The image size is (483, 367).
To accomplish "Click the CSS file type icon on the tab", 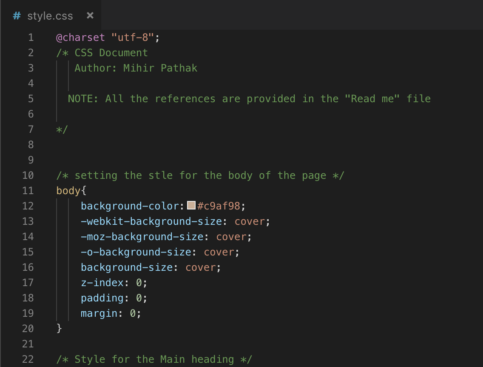I will [x=17, y=16].
